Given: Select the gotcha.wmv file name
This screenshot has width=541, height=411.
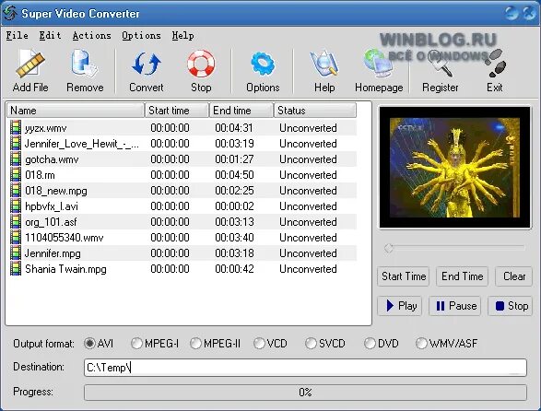Looking at the screenshot, I should 52,159.
